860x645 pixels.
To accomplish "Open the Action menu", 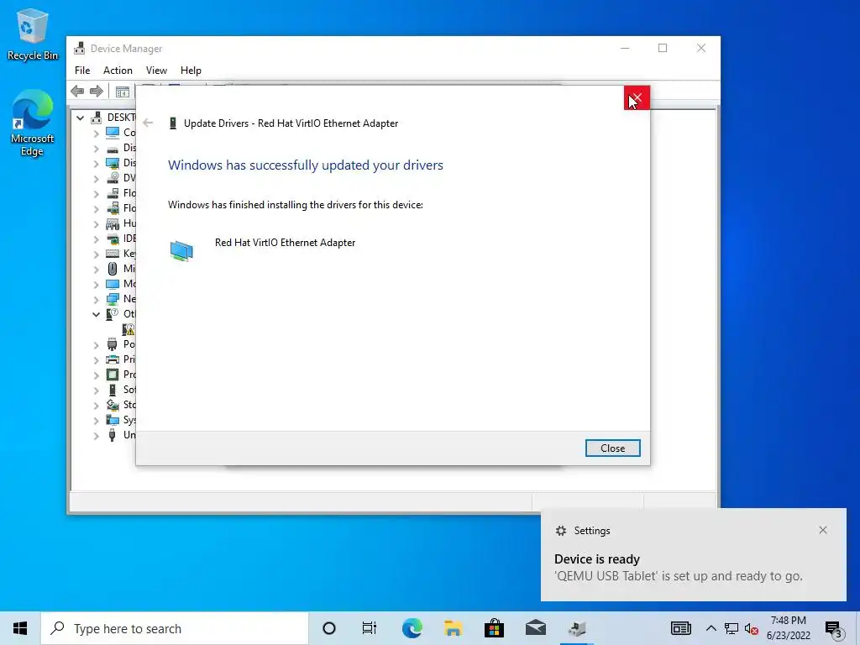I will [118, 71].
